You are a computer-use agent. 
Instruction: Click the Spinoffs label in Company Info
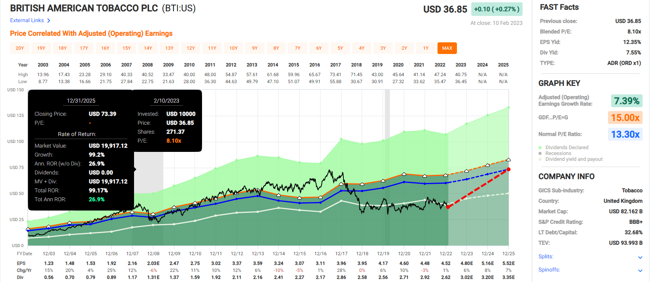pos(549,270)
